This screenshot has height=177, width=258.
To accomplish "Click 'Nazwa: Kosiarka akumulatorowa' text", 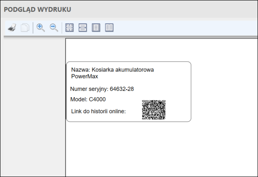I will click(113, 70).
